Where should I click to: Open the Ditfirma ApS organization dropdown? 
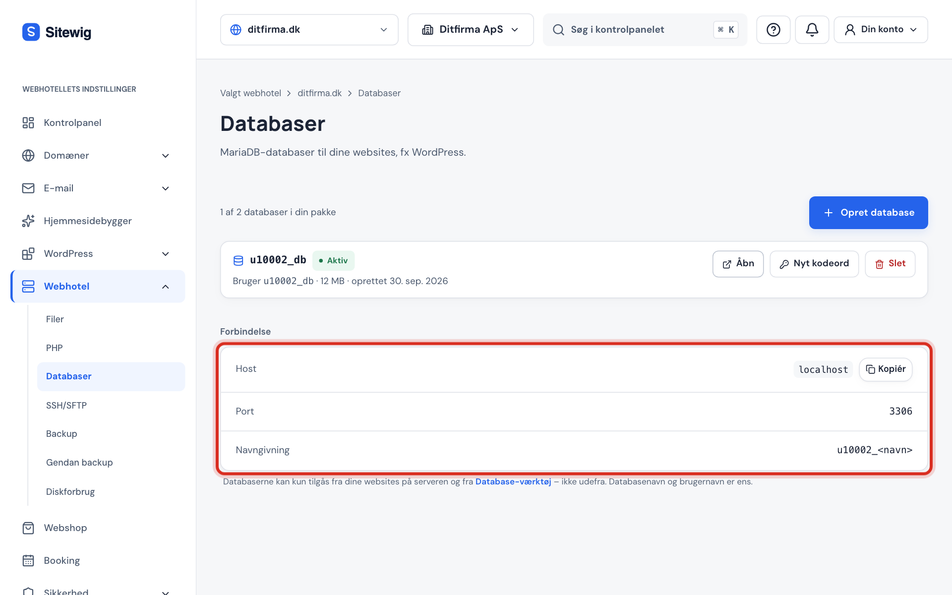tap(471, 30)
